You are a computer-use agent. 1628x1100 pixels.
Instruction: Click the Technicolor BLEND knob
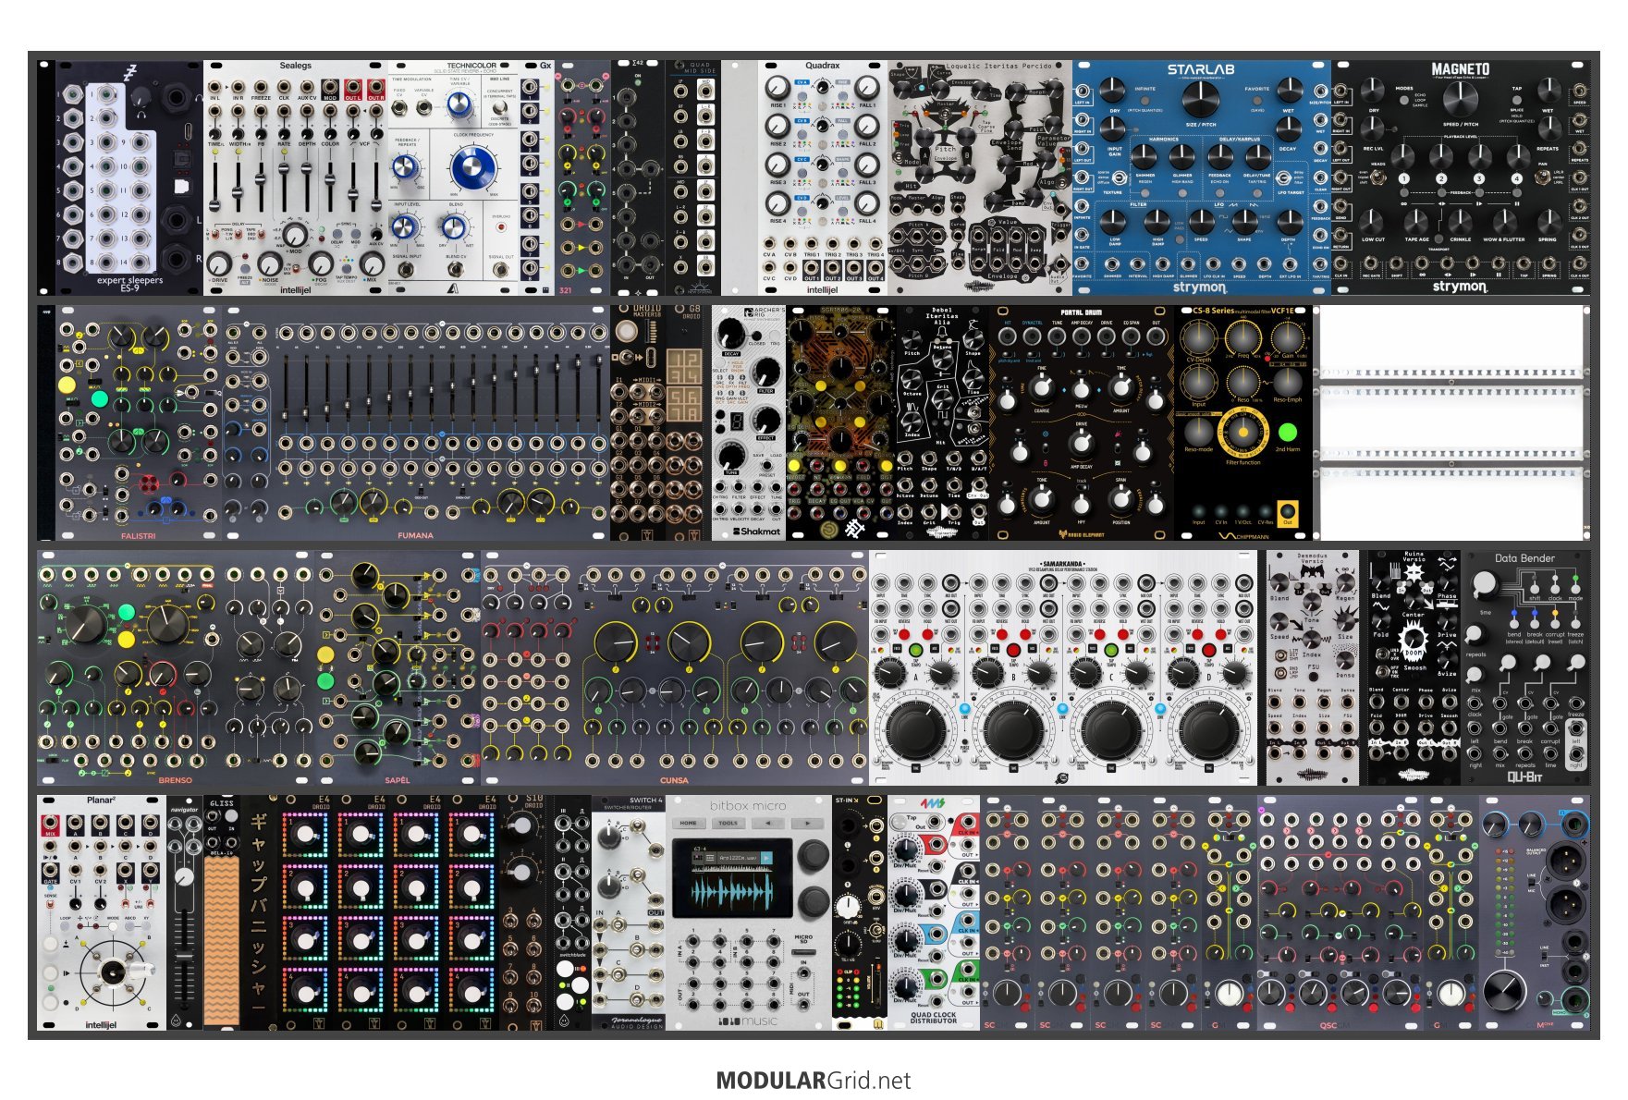coord(454,227)
